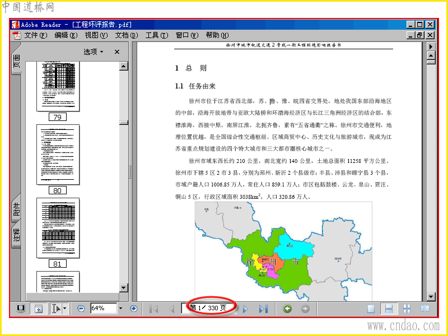Click the zoom in plus icon
This screenshot has width=448, height=336.
(134, 309)
